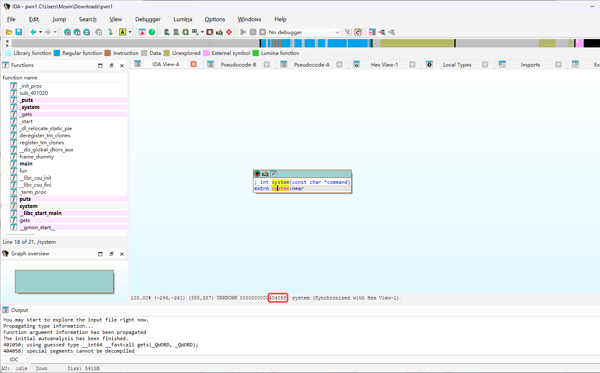
Task: Open the Debugger menu
Action: coord(148,19)
